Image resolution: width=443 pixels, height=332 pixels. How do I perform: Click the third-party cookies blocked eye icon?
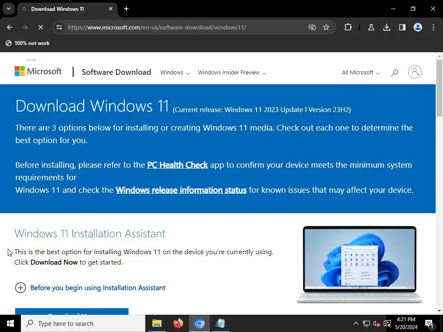(312, 27)
